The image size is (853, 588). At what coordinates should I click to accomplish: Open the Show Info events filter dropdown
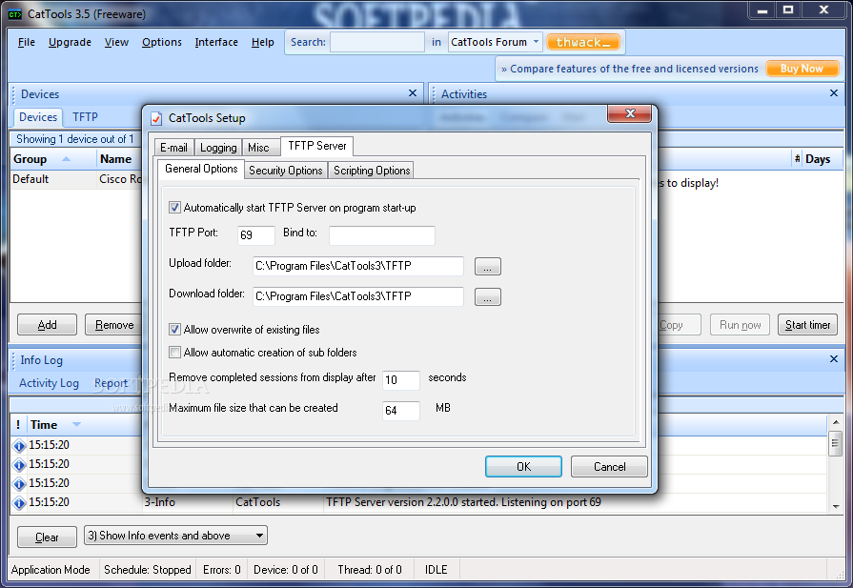coord(259,536)
